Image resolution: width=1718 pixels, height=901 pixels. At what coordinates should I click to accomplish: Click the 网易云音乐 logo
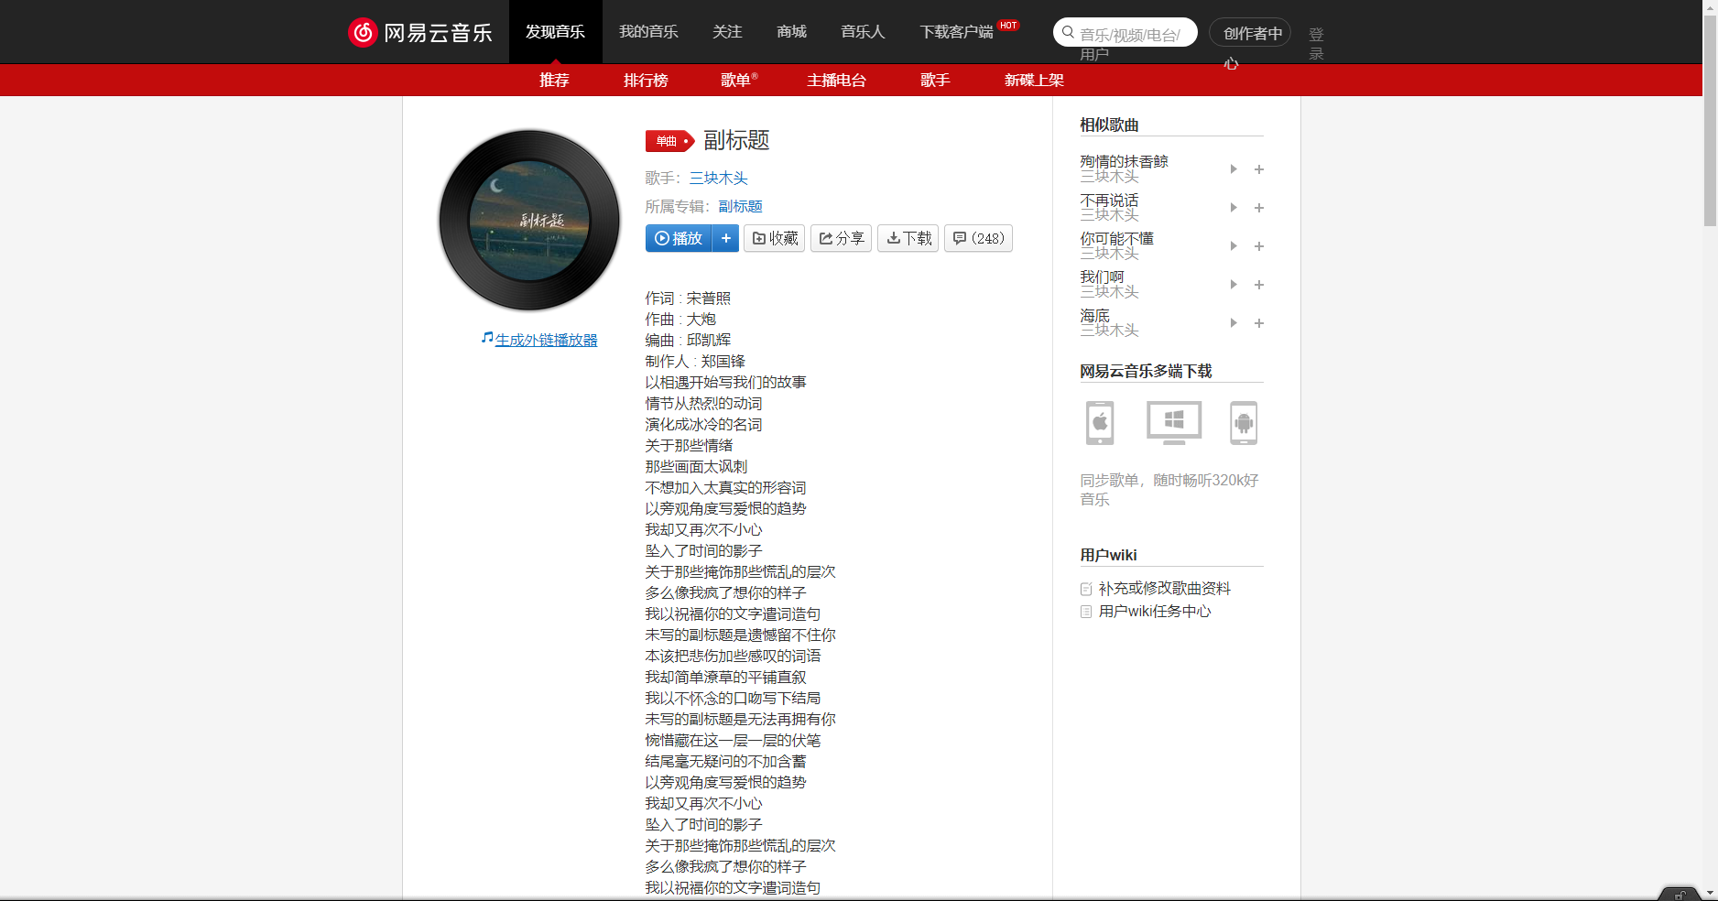pyautogui.click(x=420, y=31)
